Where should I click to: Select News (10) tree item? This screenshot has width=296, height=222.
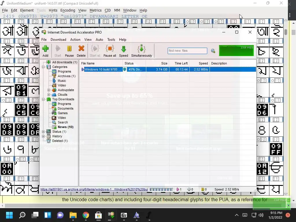point(66,127)
